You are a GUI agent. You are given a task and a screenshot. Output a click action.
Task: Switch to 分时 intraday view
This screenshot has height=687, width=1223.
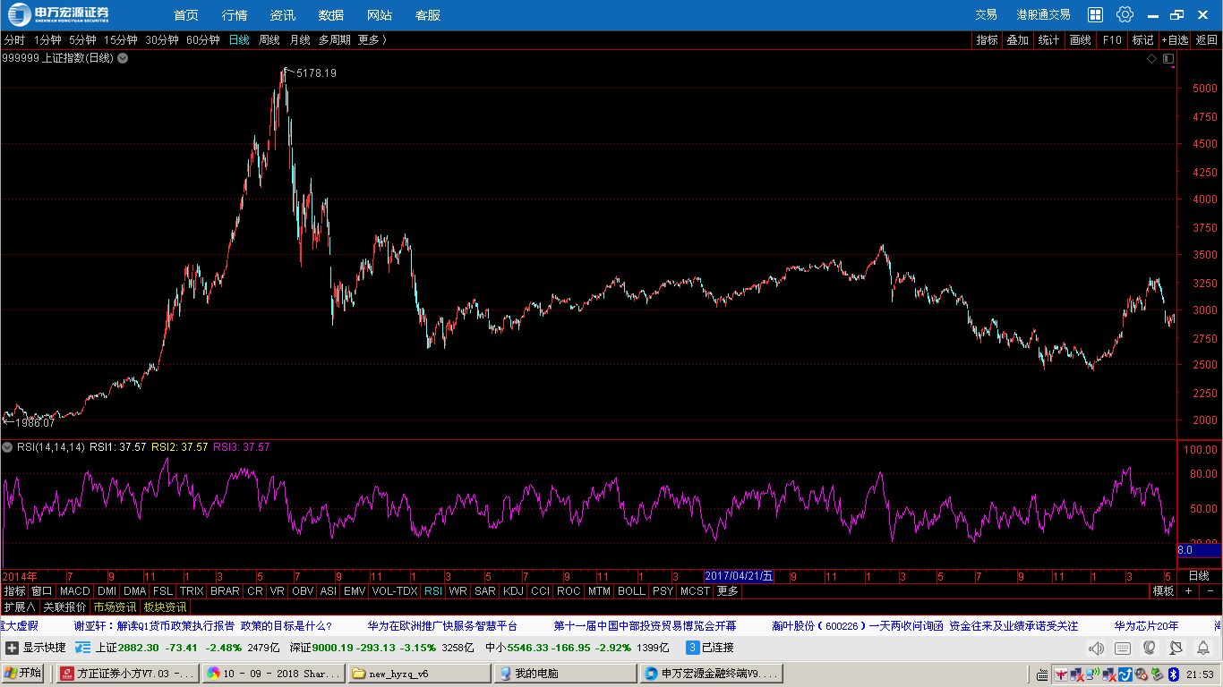click(x=14, y=40)
